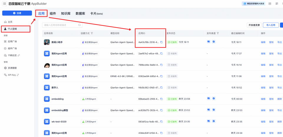Screen dimensions: 283x137
Task: Copy ID starting with 6362ee94
Action: 162,76
